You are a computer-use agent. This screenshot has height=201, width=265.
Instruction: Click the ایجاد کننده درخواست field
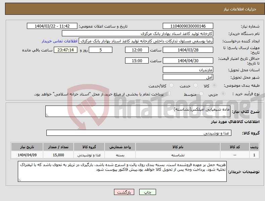coord(146,41)
